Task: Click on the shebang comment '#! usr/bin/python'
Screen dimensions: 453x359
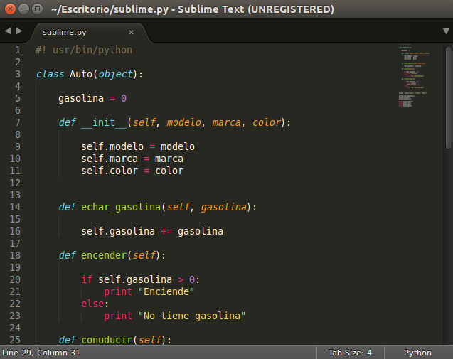Action: [x=84, y=50]
